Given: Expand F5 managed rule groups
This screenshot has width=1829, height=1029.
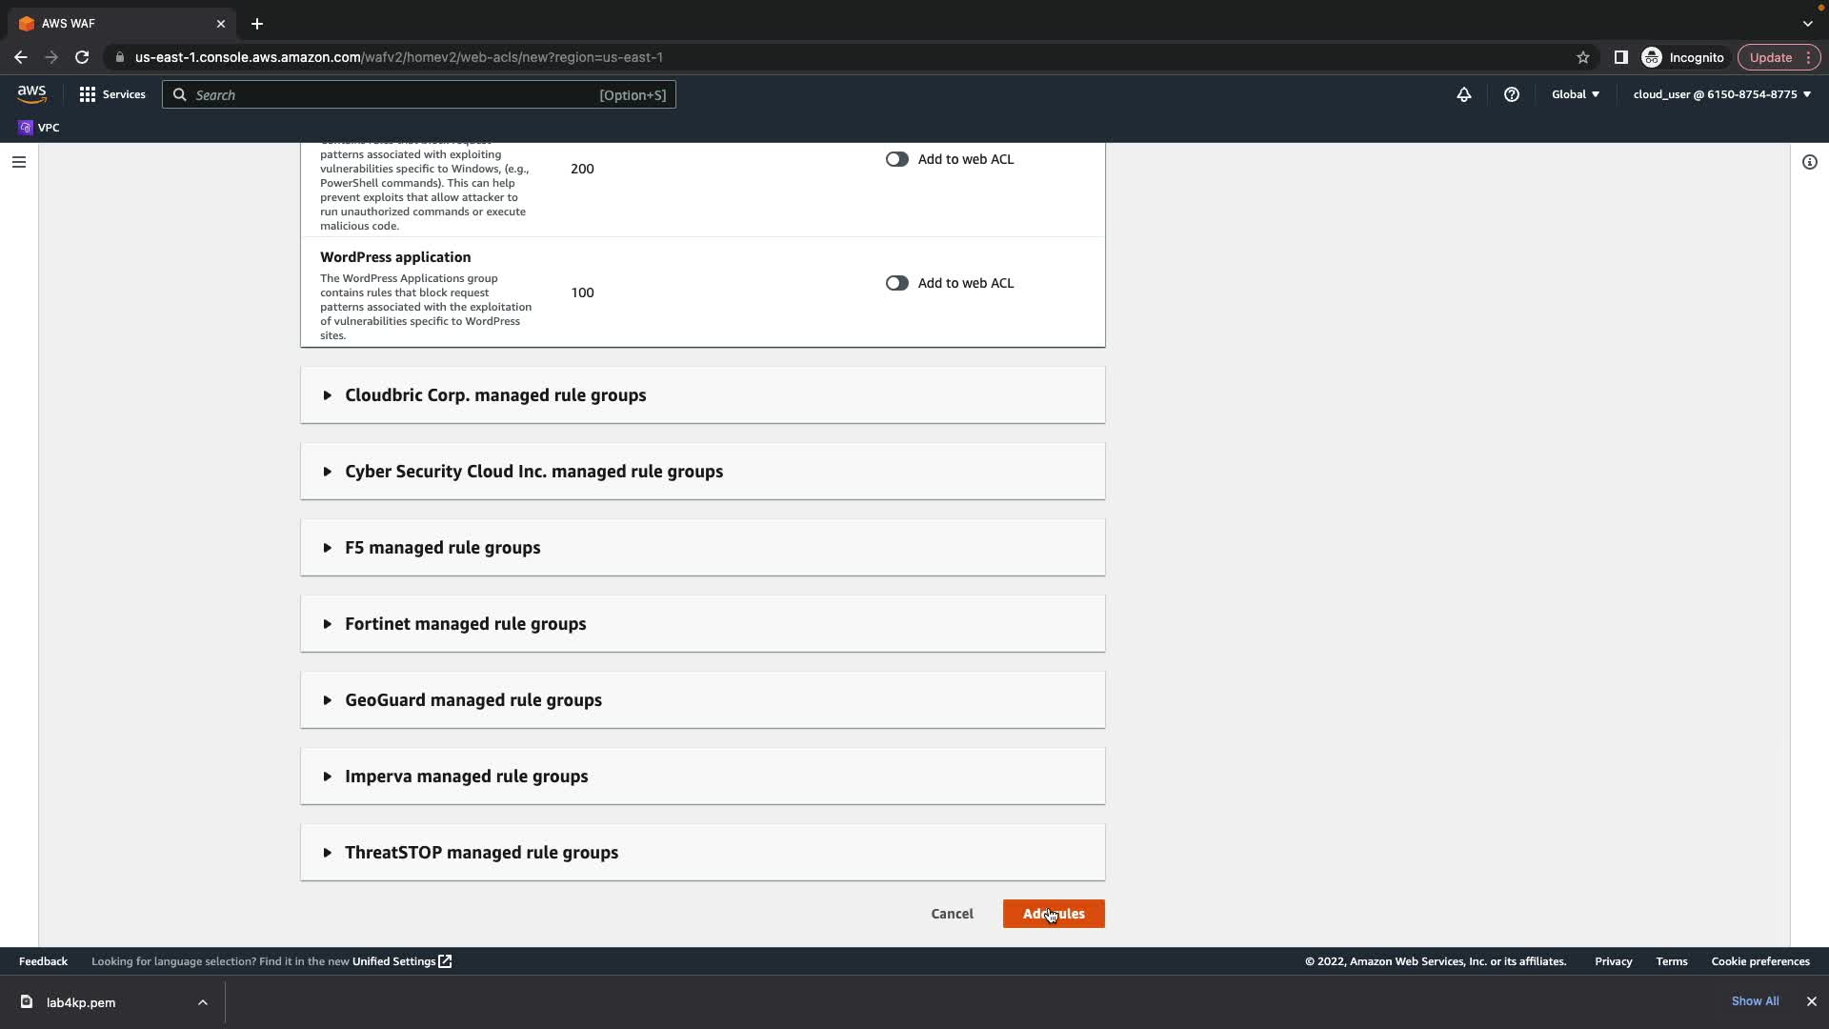Looking at the screenshot, I should tap(442, 548).
